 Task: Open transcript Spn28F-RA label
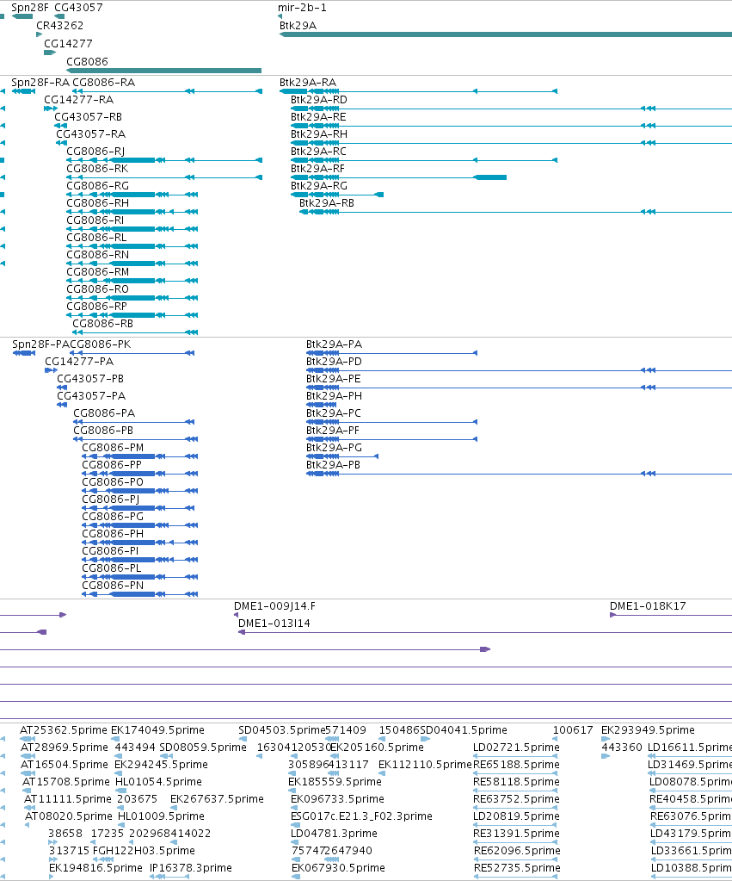pyautogui.click(x=40, y=83)
